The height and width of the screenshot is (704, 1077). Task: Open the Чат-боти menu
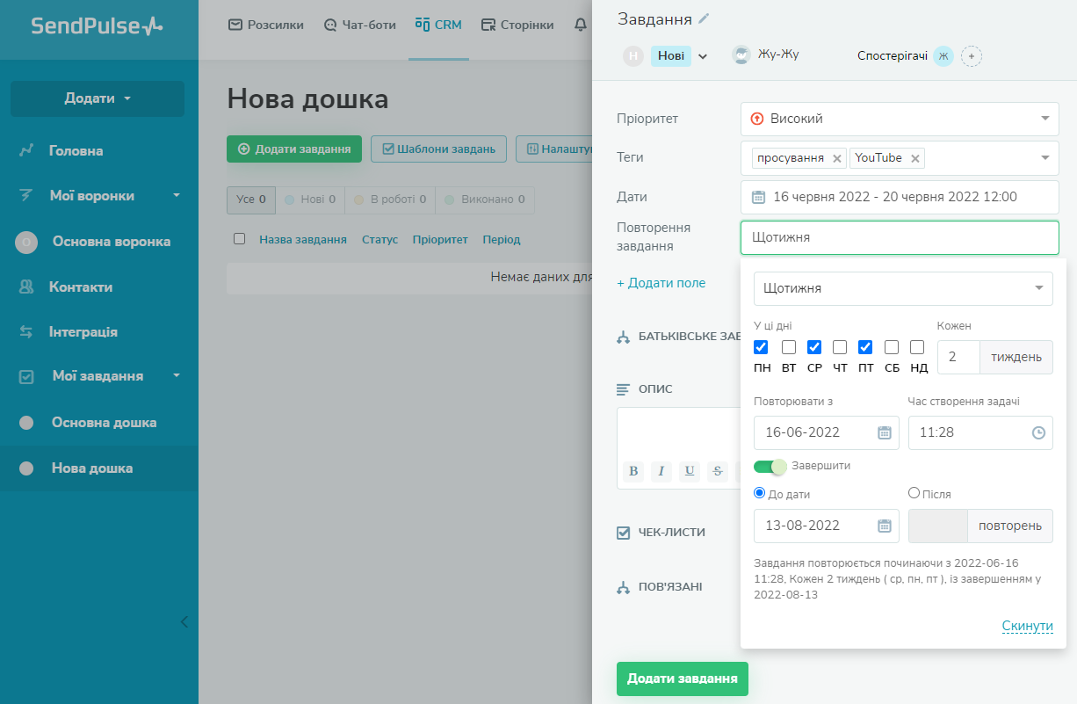[360, 25]
